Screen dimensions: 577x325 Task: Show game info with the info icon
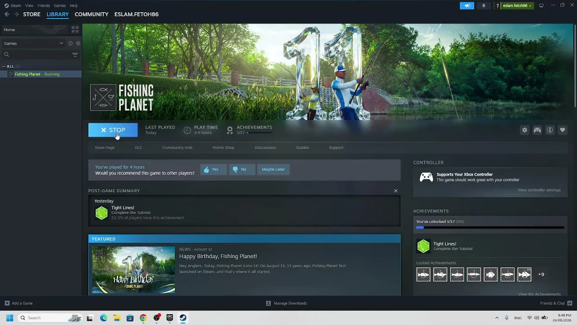tap(550, 130)
